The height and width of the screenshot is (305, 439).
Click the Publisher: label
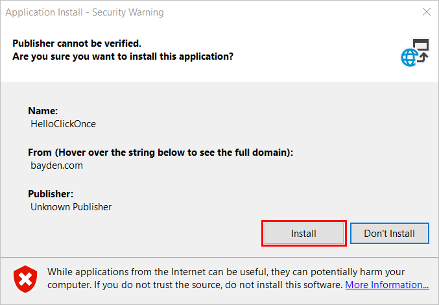click(x=51, y=194)
